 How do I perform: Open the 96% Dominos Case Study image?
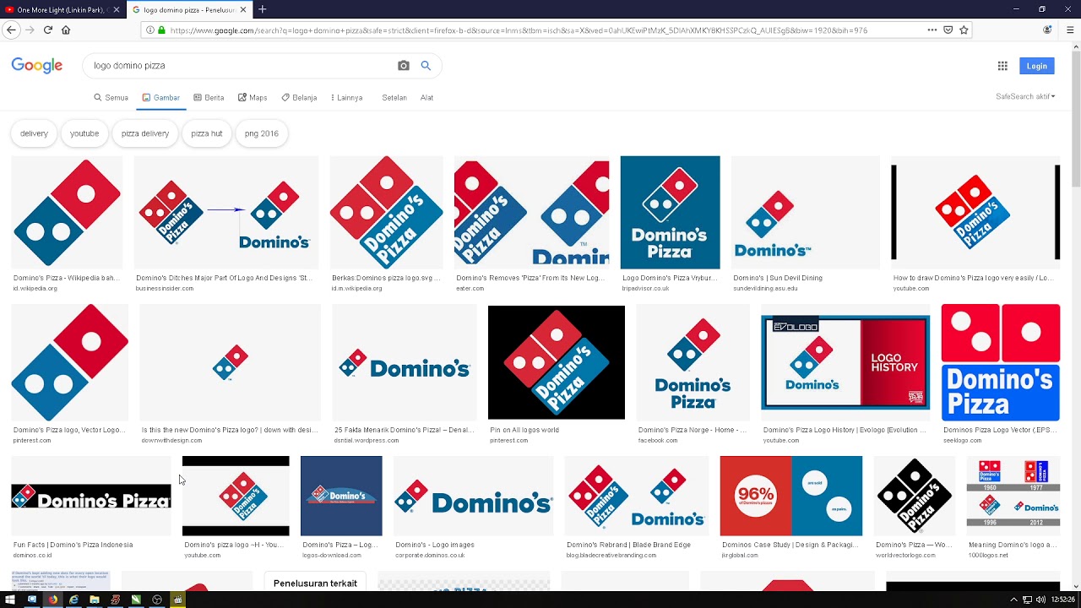791,496
